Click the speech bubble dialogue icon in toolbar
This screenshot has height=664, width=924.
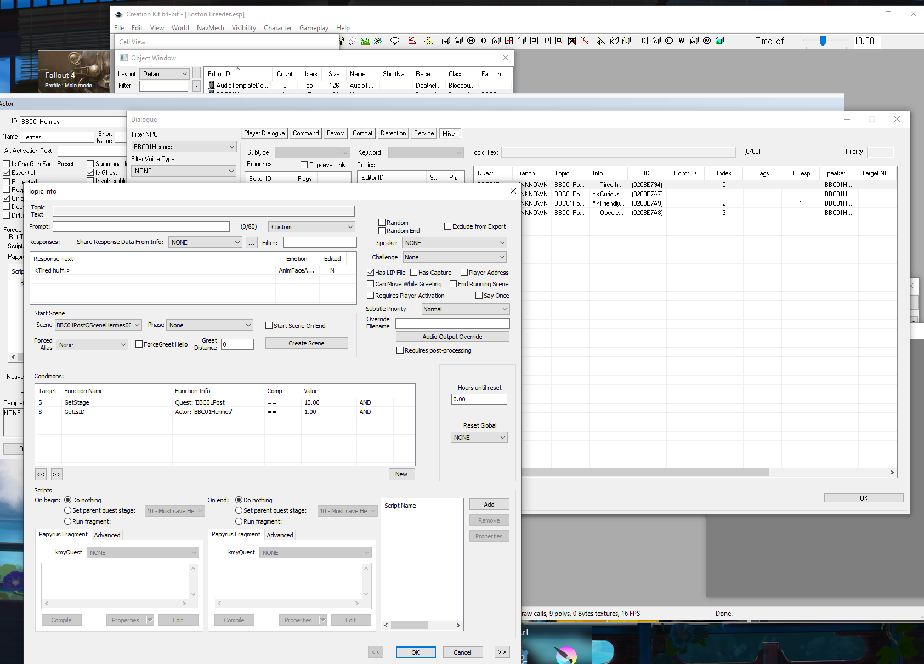(394, 41)
